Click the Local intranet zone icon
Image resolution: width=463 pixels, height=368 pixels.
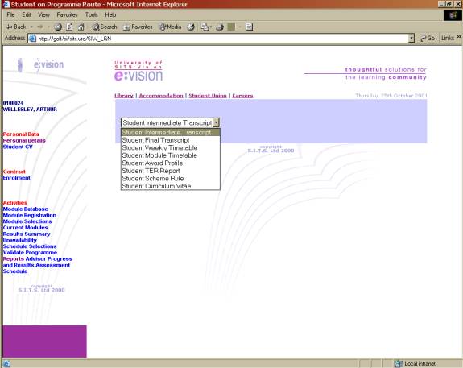tap(399, 363)
